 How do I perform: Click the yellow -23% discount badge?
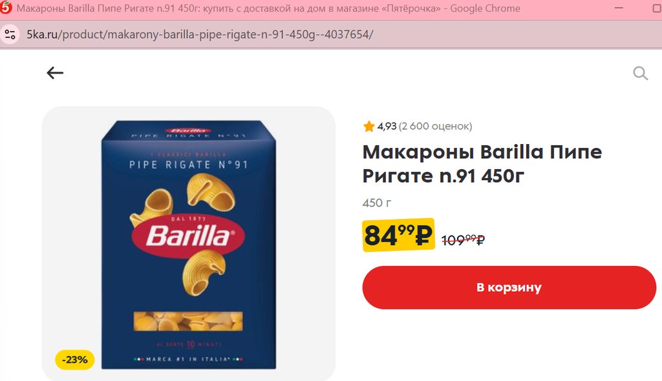pos(75,360)
